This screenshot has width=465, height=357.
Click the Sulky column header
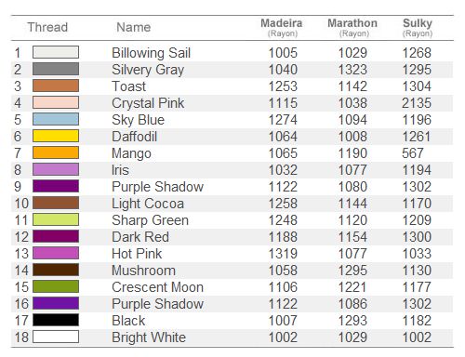pos(418,27)
